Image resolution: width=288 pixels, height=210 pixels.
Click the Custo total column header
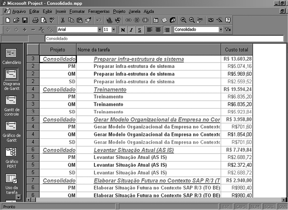pyautogui.click(x=237, y=50)
